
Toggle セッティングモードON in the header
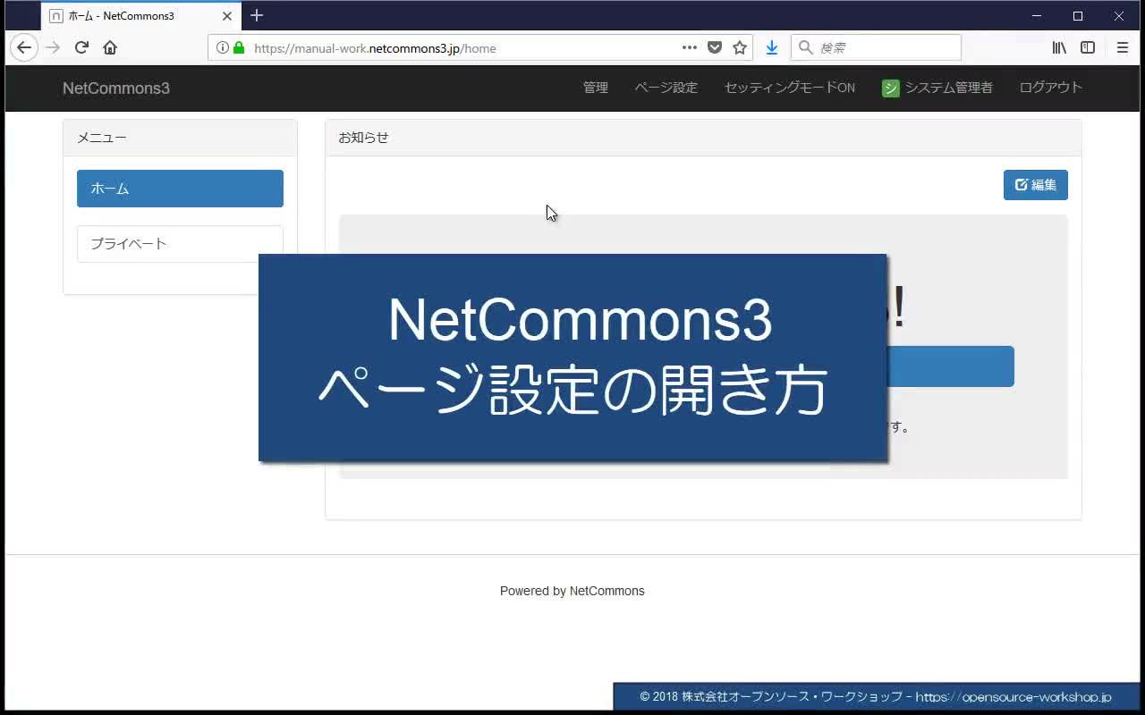[790, 88]
